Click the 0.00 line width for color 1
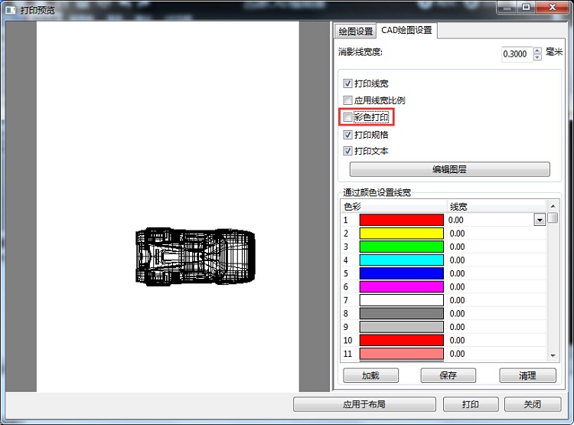Image resolution: width=574 pixels, height=425 pixels. [x=456, y=220]
